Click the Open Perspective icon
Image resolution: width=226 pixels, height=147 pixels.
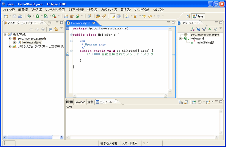click(x=188, y=16)
